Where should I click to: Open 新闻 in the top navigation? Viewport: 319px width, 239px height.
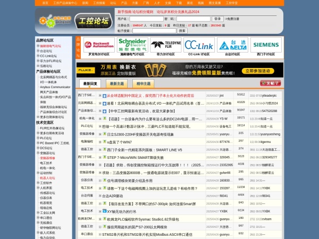[x=85, y=3]
